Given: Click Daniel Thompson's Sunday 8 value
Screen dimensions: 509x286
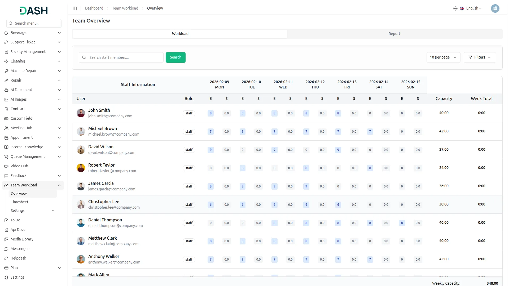Looking at the screenshot, I should click(x=402, y=223).
